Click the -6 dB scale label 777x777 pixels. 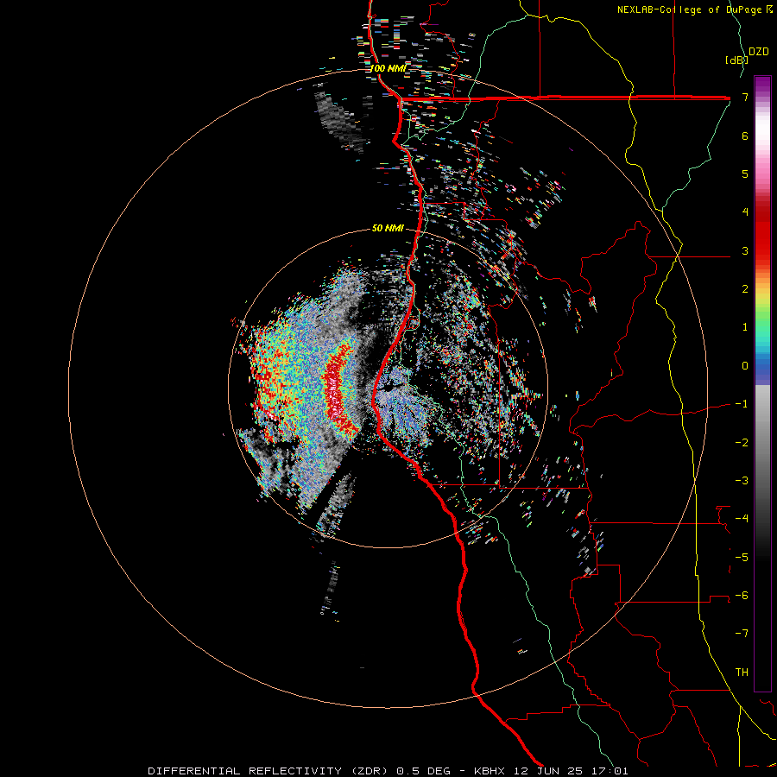tap(742, 596)
